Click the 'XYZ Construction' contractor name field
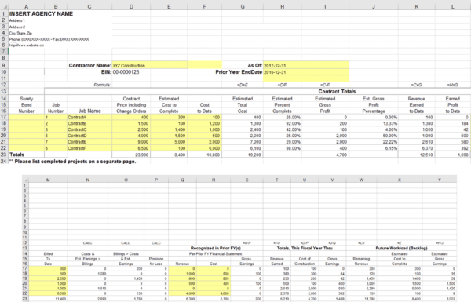 click(150, 65)
